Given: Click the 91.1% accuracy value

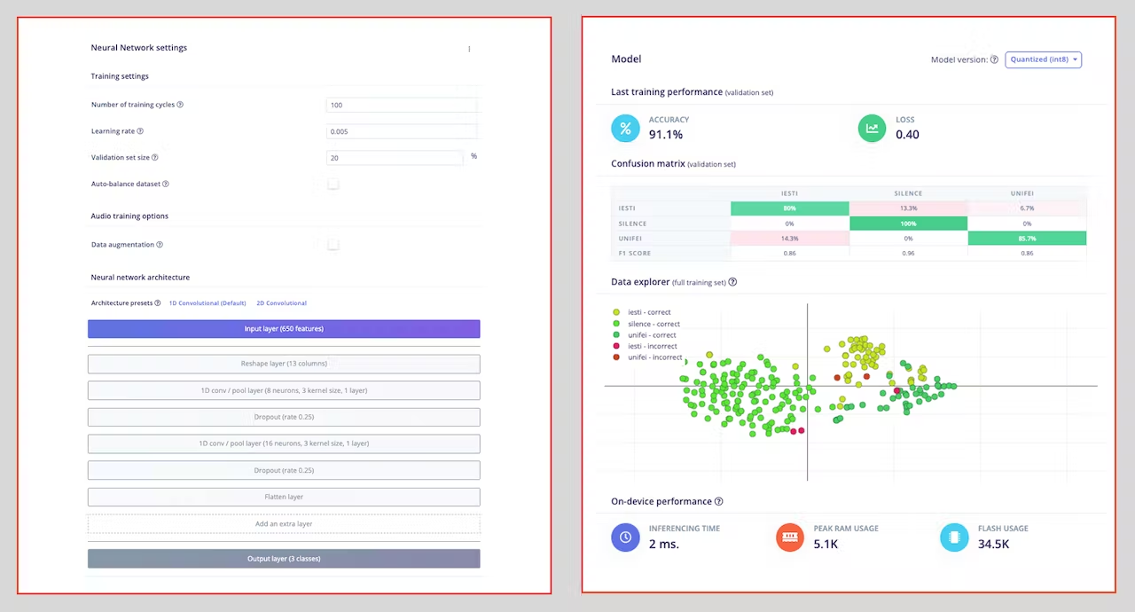Looking at the screenshot, I should coord(666,135).
